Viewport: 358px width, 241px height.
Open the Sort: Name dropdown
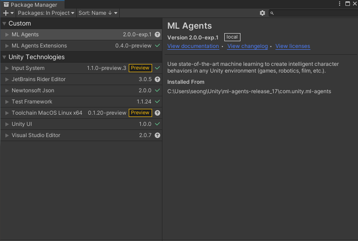[x=98, y=13]
